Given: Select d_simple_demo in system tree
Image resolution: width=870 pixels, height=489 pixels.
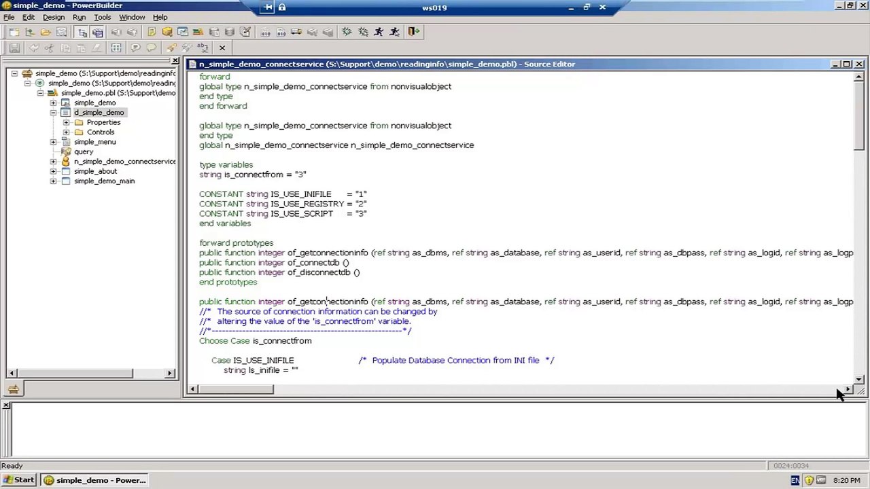Looking at the screenshot, I should click(x=99, y=113).
